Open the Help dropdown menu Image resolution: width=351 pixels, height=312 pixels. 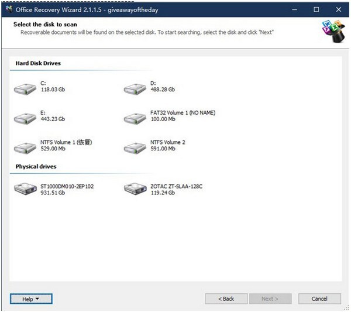(x=31, y=299)
